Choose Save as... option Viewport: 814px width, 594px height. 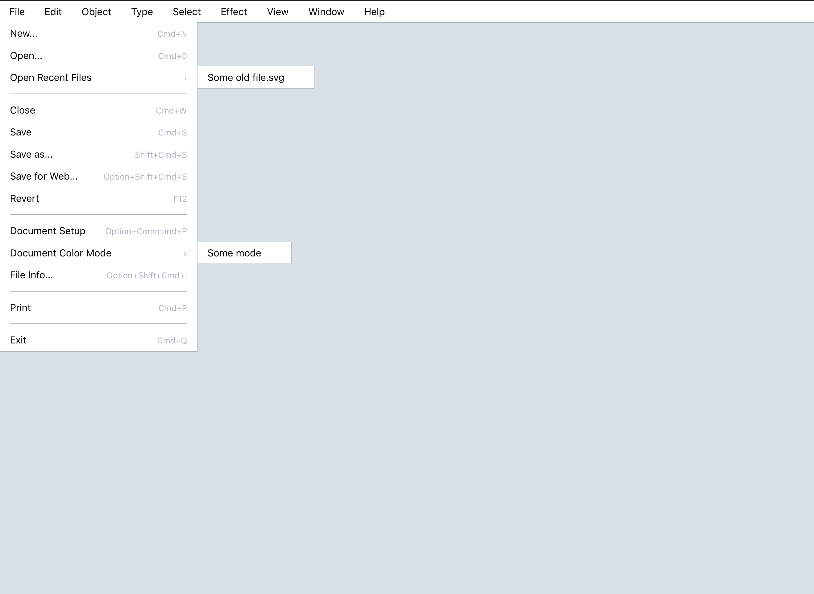[x=31, y=155]
